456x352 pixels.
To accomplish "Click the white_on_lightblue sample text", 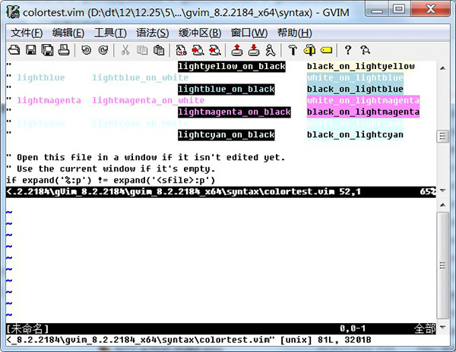I will [x=355, y=78].
